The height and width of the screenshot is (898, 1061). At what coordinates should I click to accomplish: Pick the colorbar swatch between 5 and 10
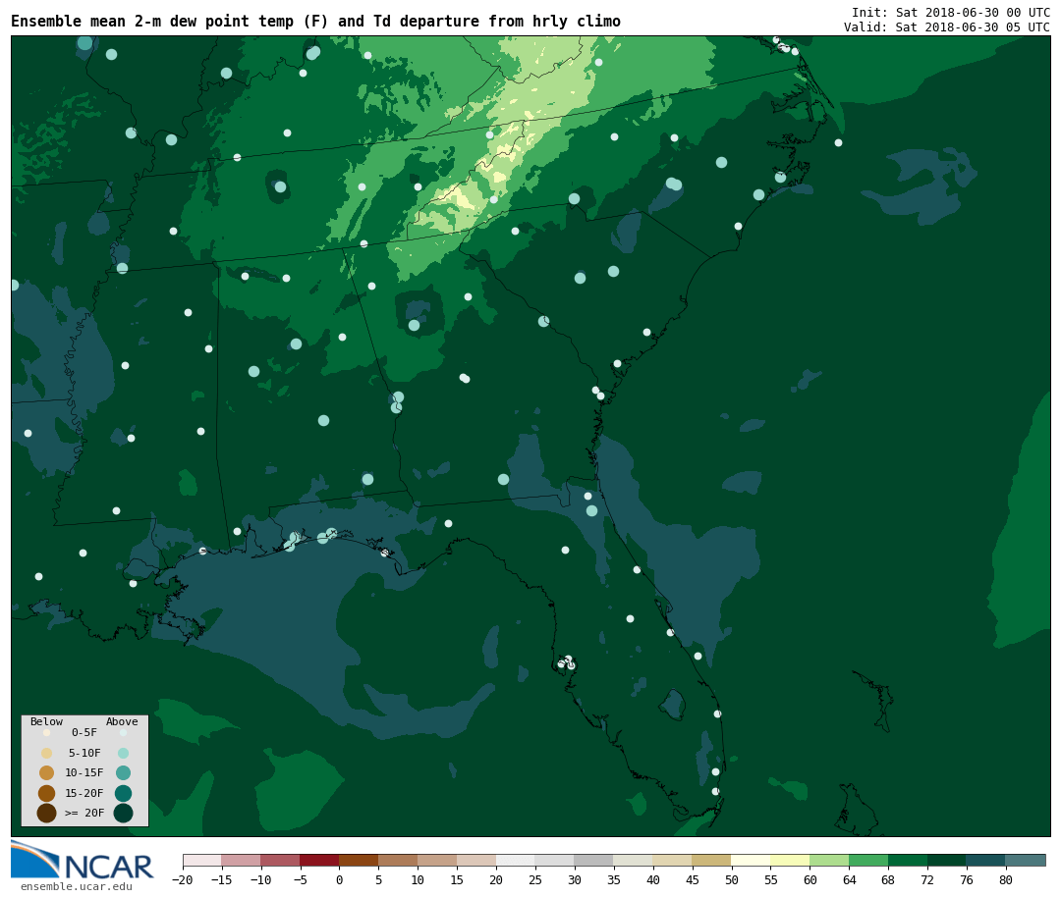point(399,860)
